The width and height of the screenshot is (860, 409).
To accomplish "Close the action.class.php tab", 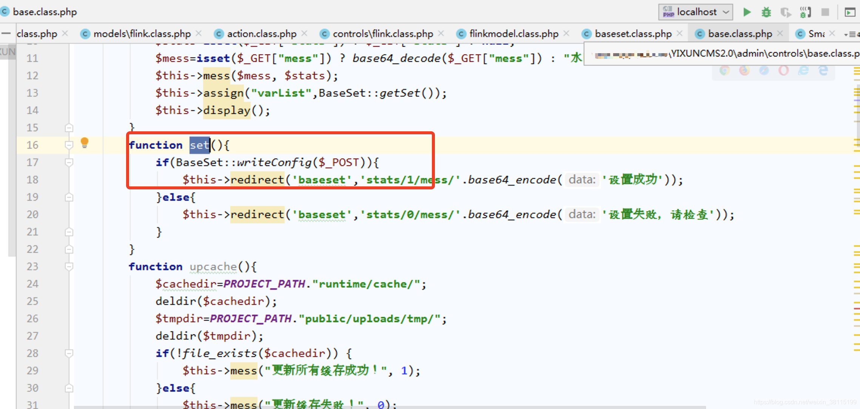I will pos(304,34).
